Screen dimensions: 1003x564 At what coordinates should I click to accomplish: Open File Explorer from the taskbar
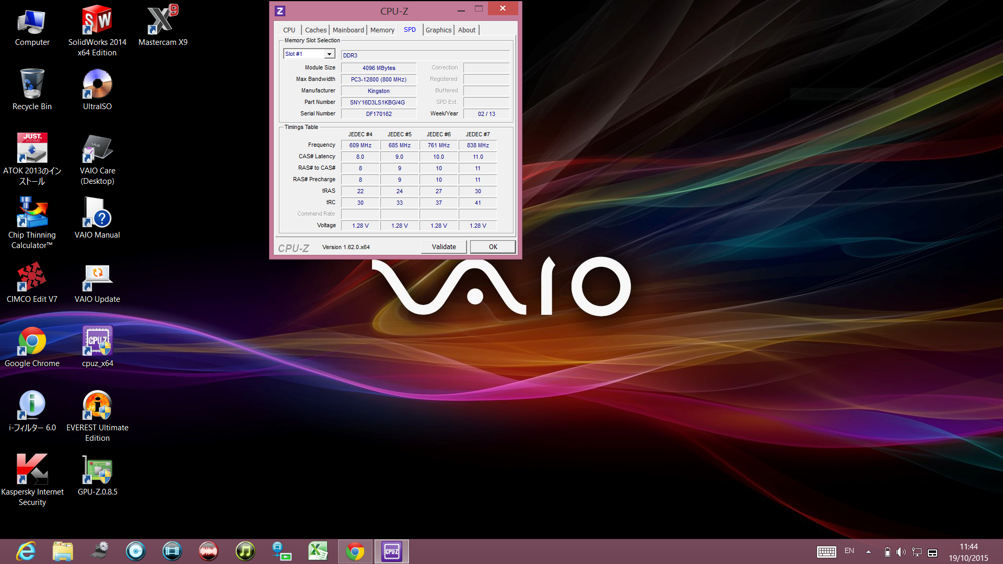[x=63, y=551]
